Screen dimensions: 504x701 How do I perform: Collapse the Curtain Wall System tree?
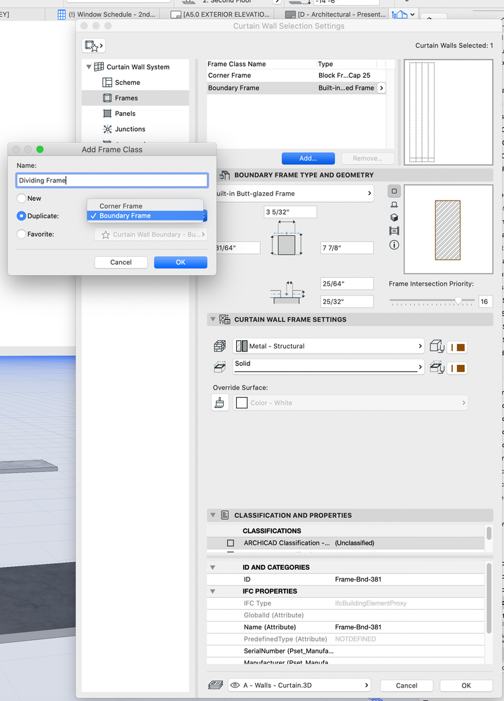coord(89,67)
